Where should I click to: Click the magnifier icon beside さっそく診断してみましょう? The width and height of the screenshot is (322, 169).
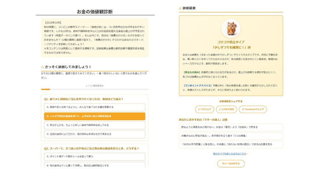click(x=43, y=67)
